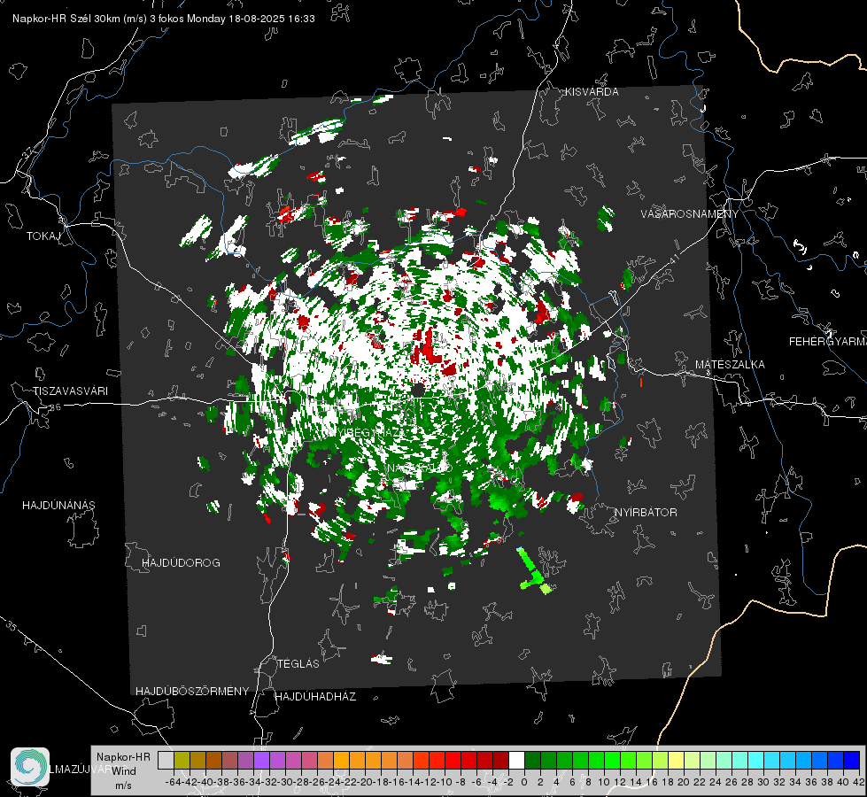Click the MÁTÉSZALKA city label

730,364
